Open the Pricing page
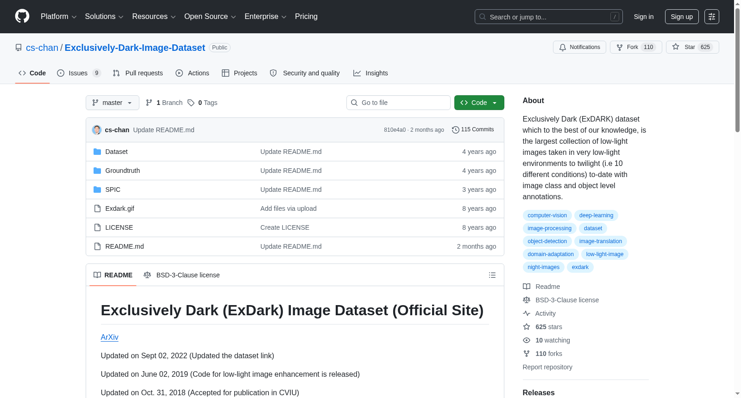 click(306, 17)
